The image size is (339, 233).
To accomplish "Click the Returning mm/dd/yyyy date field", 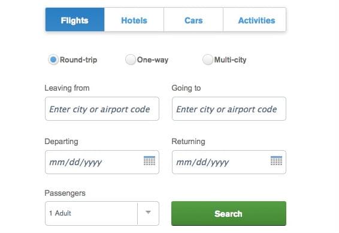I will tap(229, 162).
